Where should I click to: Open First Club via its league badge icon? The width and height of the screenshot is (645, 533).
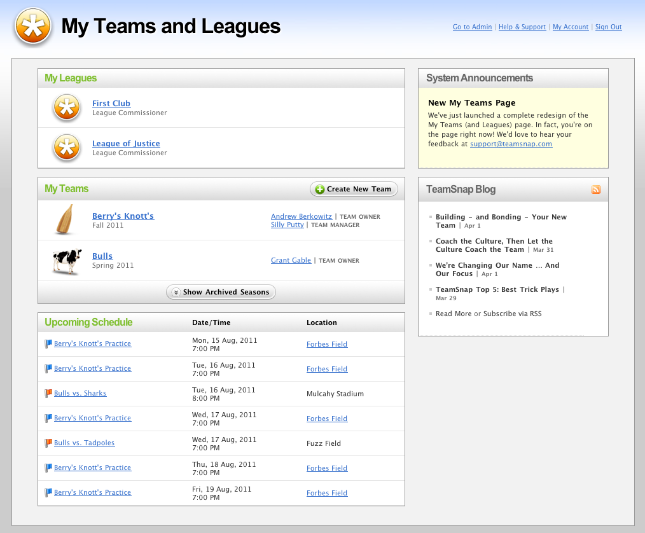pos(66,109)
